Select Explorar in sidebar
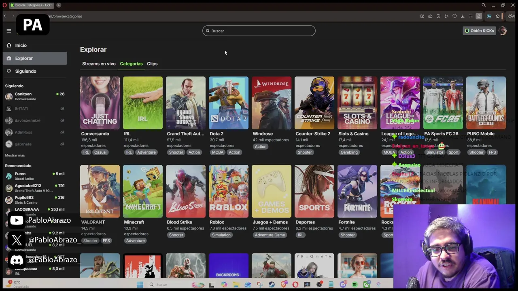The image size is (518, 291). pos(35,58)
